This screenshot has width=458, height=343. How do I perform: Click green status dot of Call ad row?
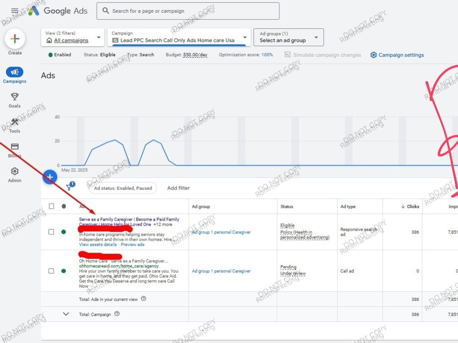point(63,271)
